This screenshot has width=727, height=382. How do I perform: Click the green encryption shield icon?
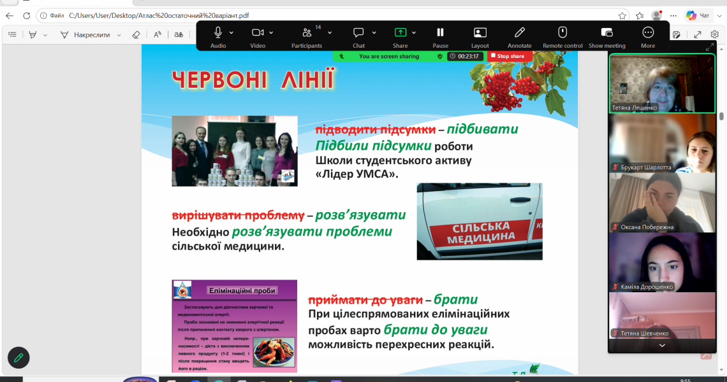pos(440,57)
